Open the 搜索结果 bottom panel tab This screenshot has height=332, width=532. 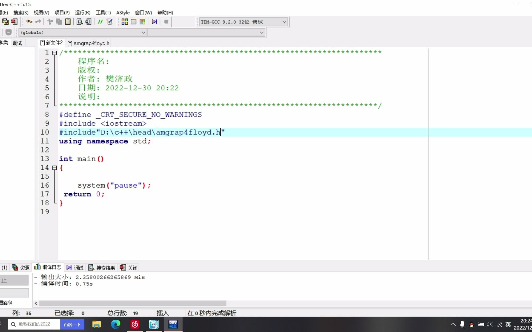tap(102, 268)
